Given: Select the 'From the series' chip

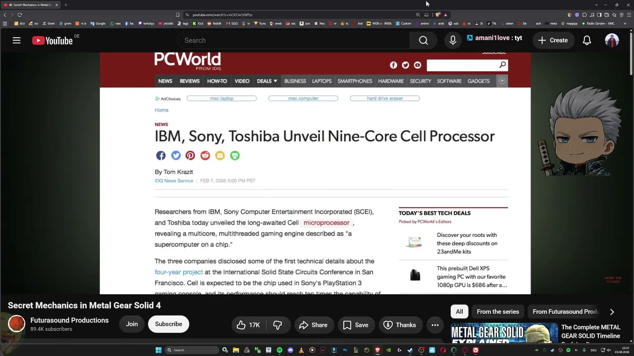Looking at the screenshot, I should (498, 311).
